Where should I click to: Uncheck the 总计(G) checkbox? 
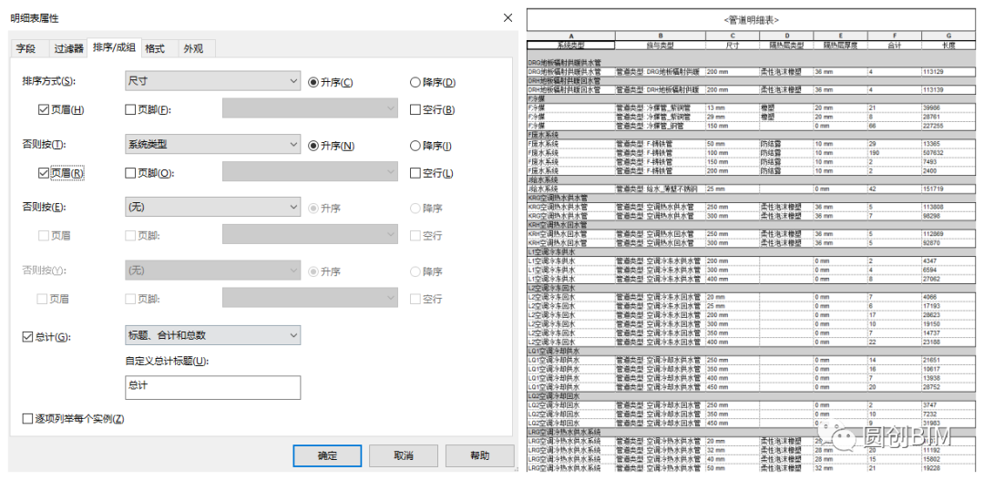click(x=27, y=336)
